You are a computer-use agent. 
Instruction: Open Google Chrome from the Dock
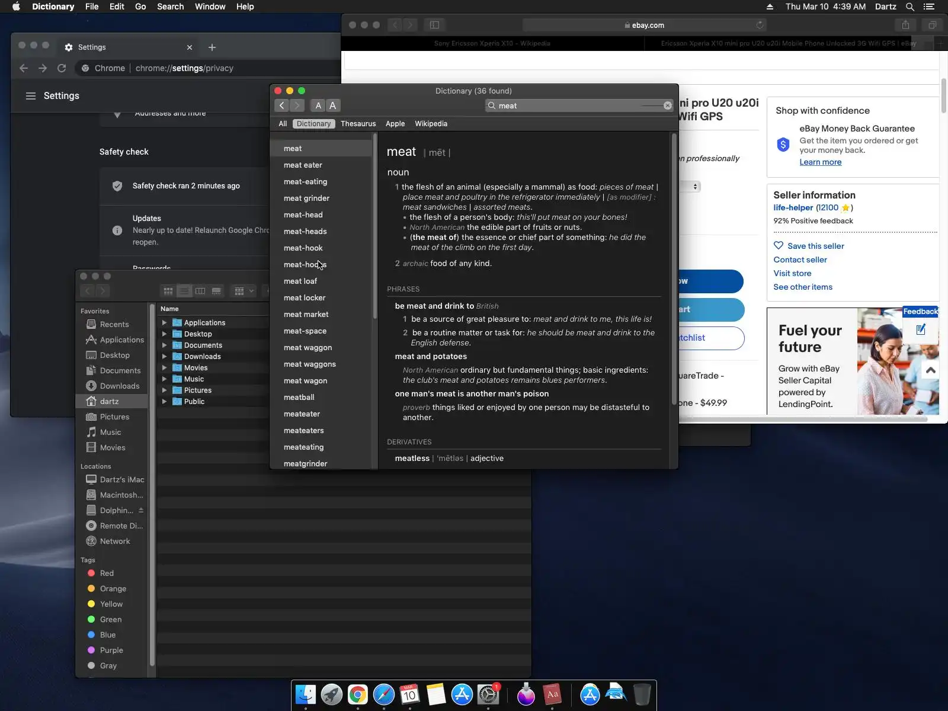tap(358, 694)
